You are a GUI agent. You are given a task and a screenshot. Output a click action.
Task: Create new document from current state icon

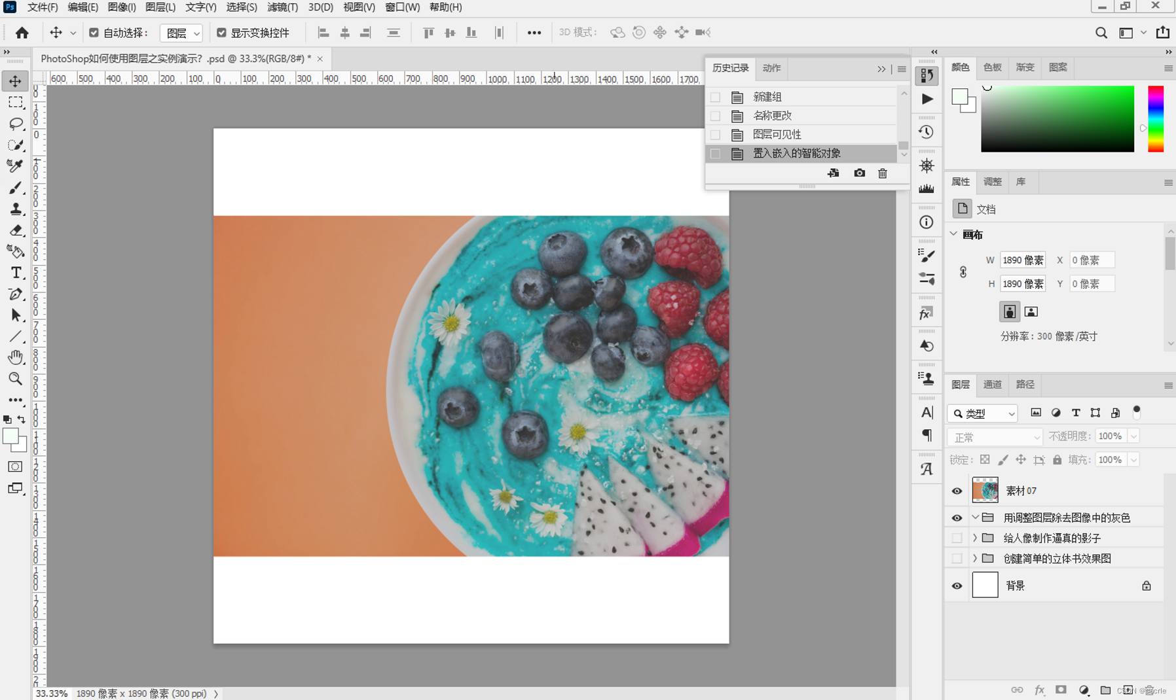pyautogui.click(x=833, y=173)
